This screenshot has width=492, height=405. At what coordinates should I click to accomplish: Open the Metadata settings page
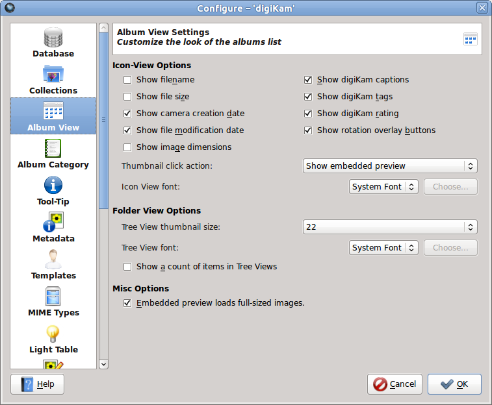(x=53, y=227)
